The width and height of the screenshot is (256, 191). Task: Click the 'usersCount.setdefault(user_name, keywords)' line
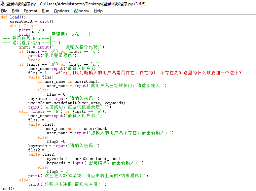tap(77, 103)
